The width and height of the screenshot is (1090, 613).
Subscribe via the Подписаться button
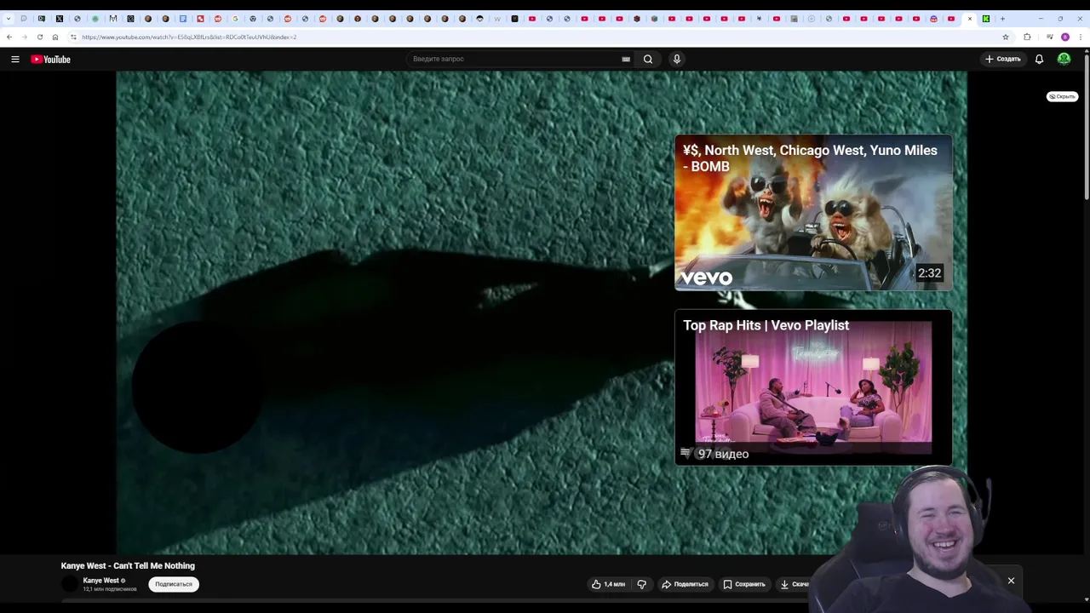point(174,584)
